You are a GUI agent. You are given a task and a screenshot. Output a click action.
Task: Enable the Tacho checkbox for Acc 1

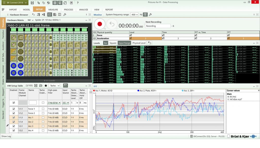(43, 117)
